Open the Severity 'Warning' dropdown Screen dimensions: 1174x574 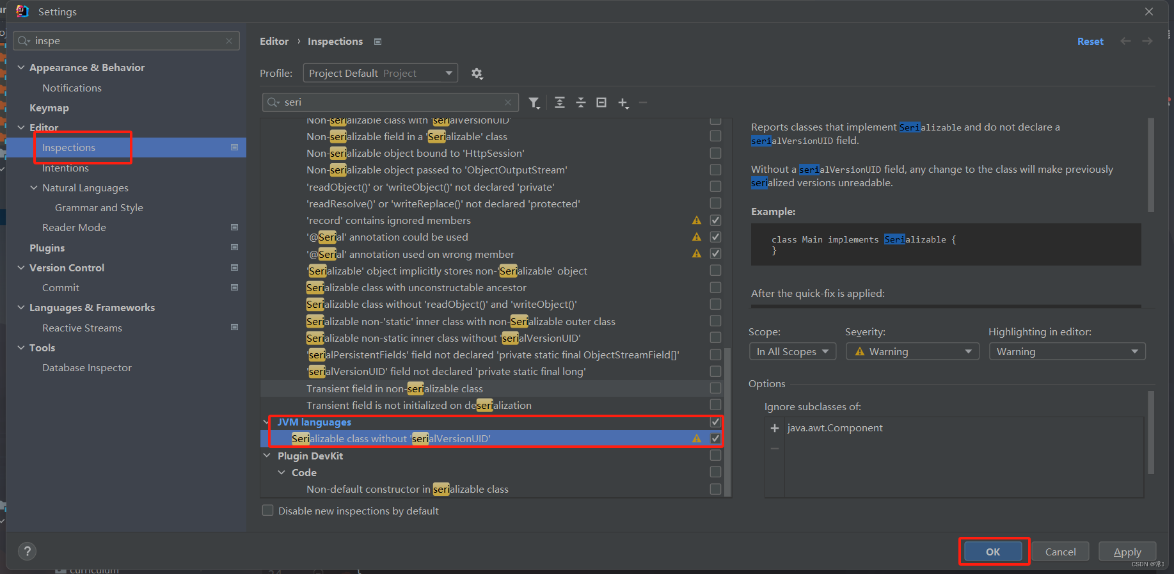[912, 351]
